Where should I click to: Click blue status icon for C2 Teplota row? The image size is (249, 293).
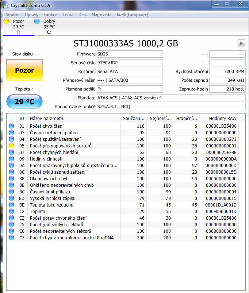point(11,211)
